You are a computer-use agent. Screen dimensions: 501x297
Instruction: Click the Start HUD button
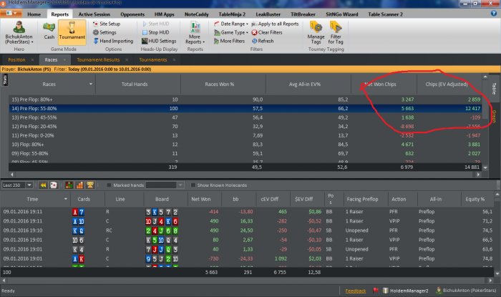(155, 24)
